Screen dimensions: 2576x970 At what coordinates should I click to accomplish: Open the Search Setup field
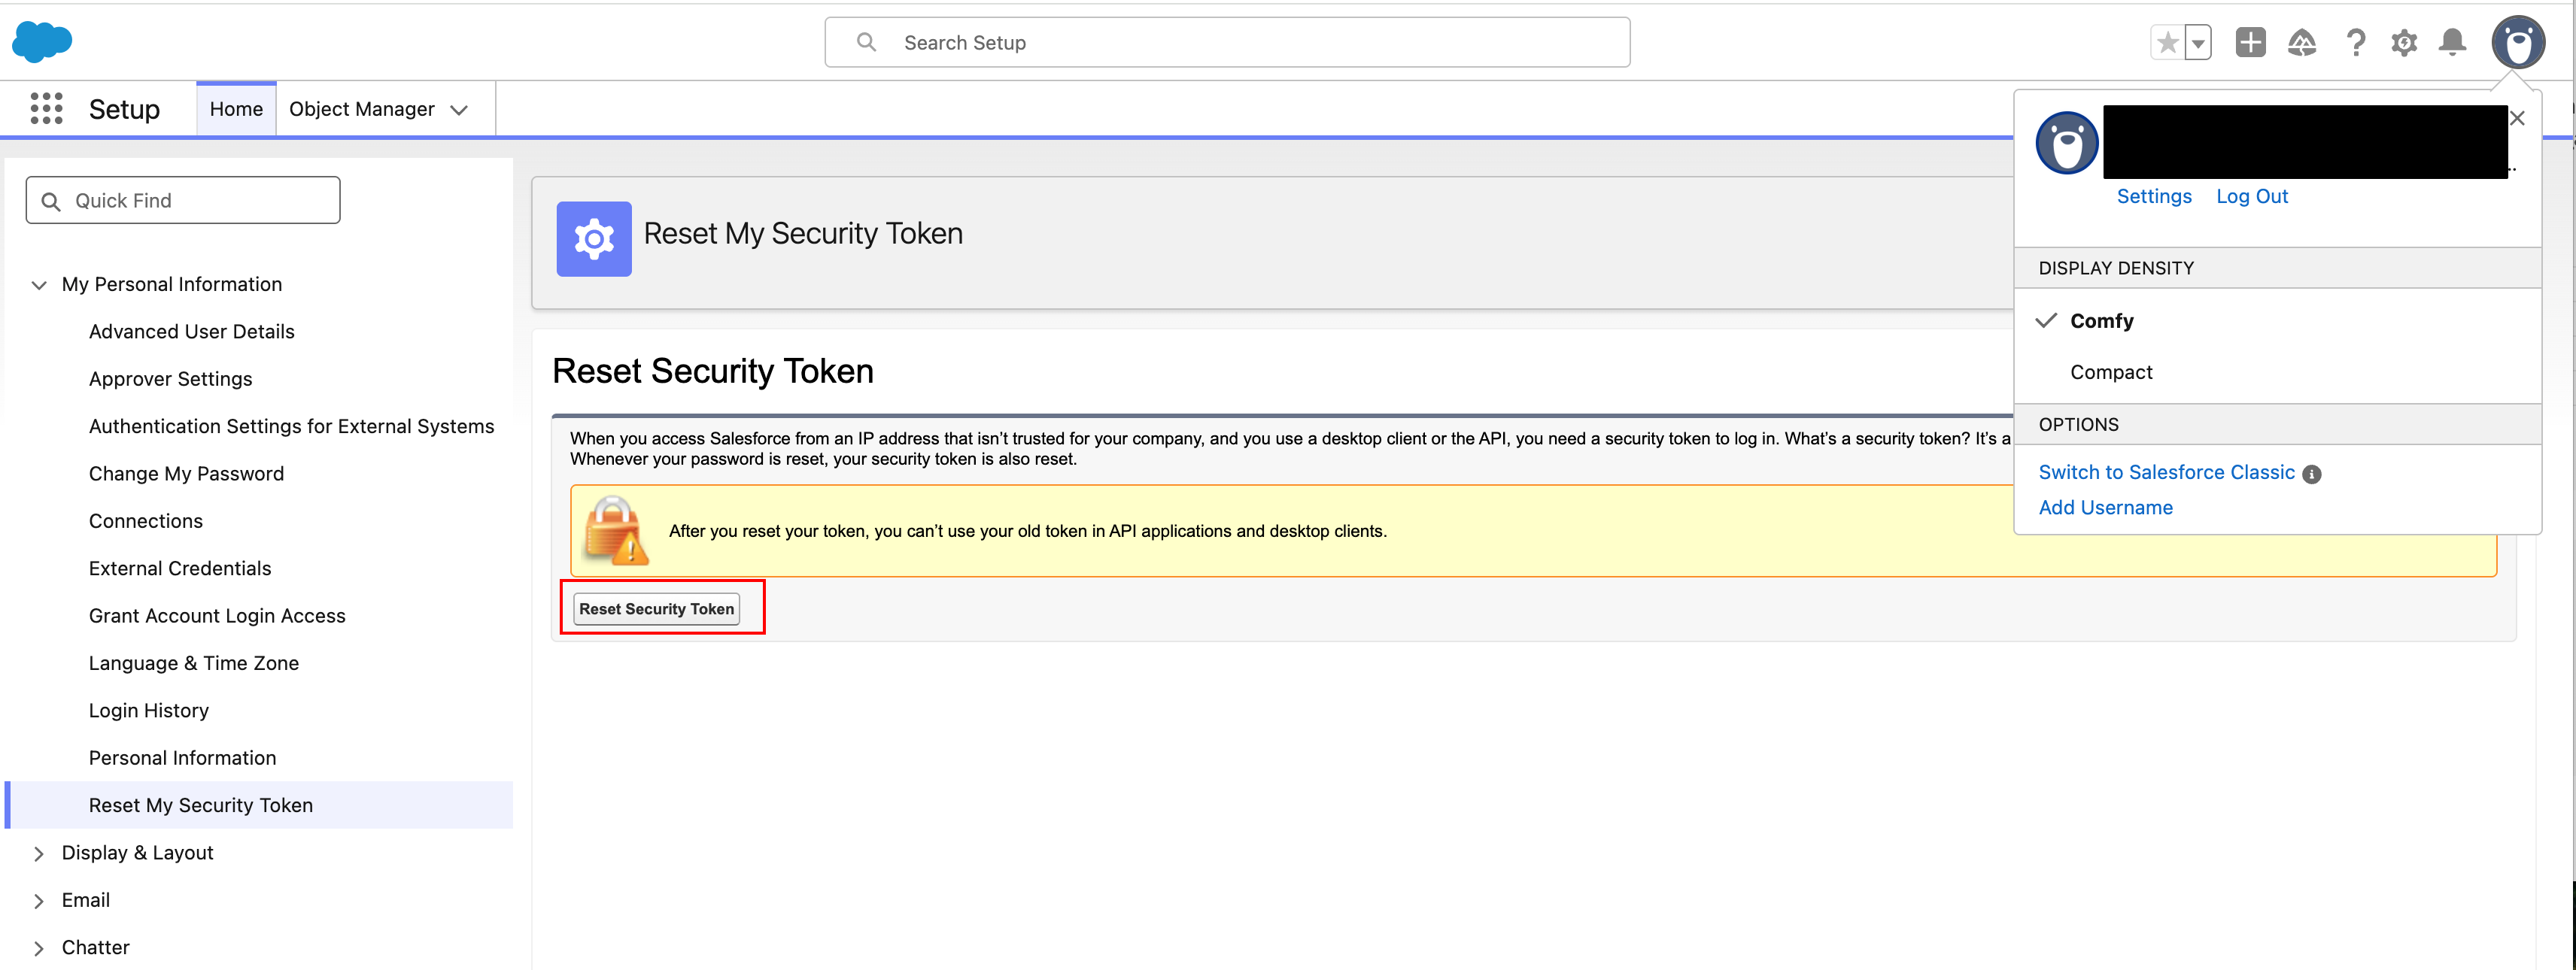tap(1226, 42)
